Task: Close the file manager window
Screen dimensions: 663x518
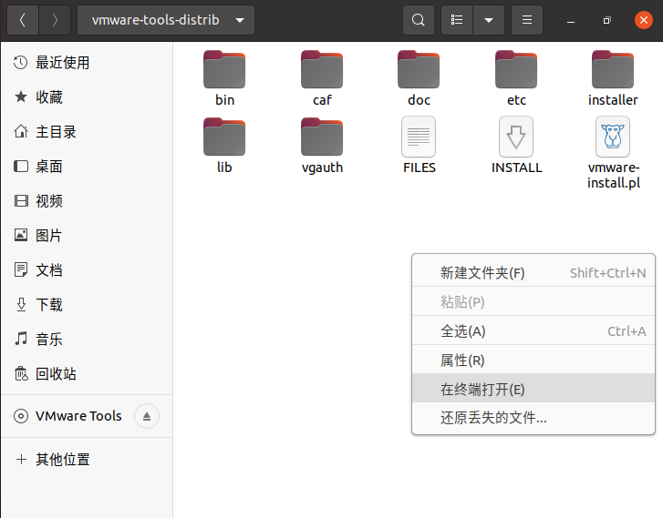Action: [x=644, y=20]
